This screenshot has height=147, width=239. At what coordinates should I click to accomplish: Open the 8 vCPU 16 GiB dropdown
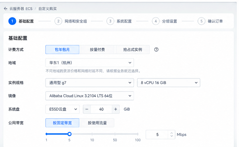point(169,82)
